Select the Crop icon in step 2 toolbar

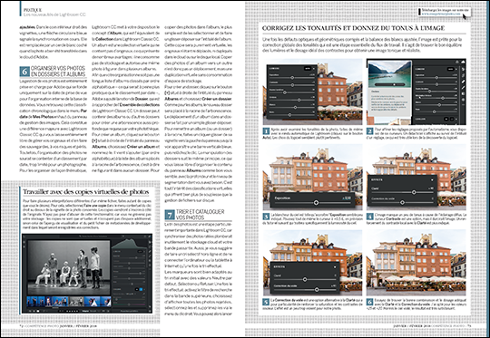click(x=463, y=75)
